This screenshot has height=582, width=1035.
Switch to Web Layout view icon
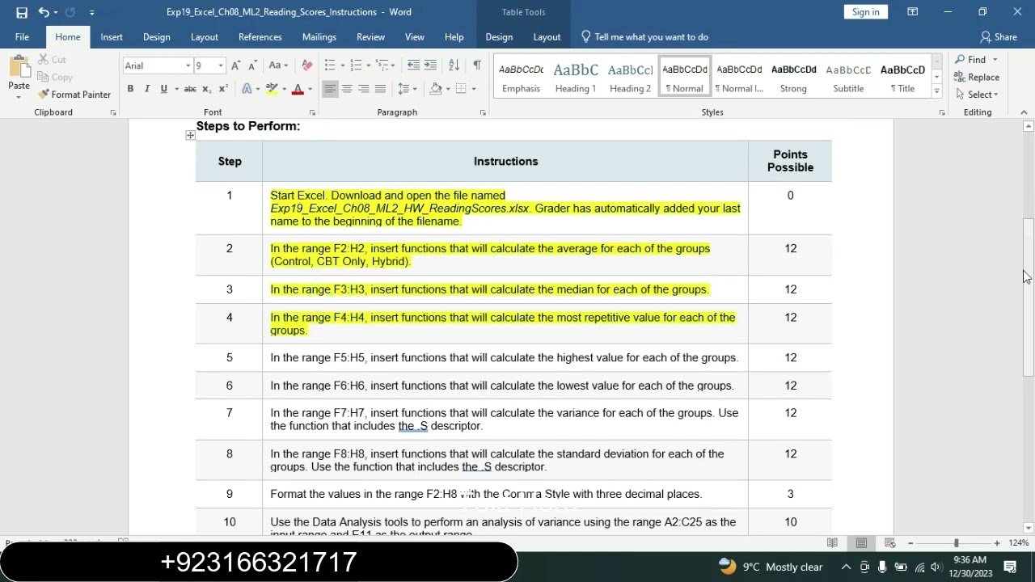890,543
